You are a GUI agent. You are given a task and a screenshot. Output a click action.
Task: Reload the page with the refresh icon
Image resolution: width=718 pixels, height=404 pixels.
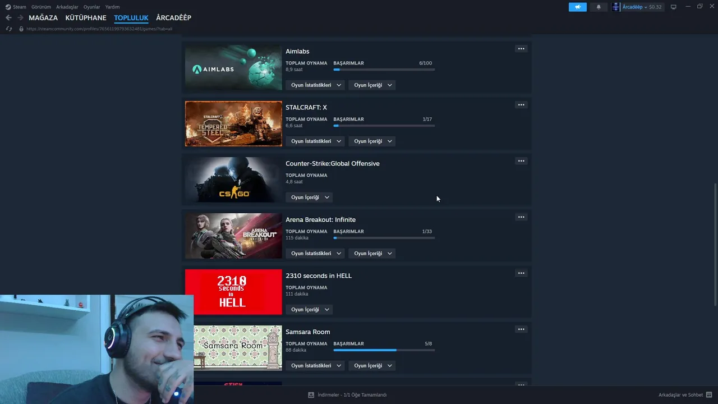click(8, 29)
